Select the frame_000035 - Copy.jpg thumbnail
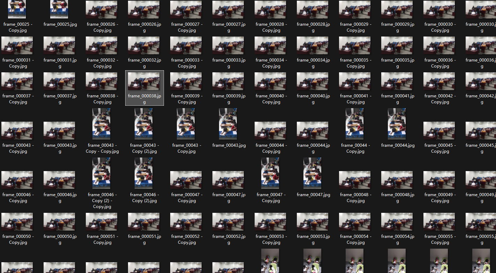Viewport: 496px width, 273px height. 355,45
